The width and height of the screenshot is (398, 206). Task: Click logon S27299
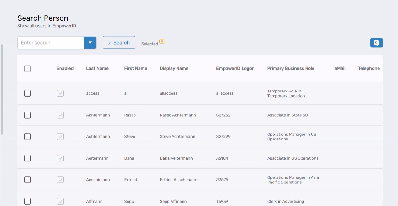[x=223, y=136]
